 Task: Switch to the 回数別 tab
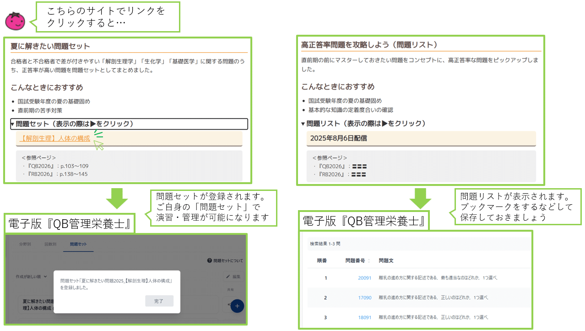[x=50, y=244]
